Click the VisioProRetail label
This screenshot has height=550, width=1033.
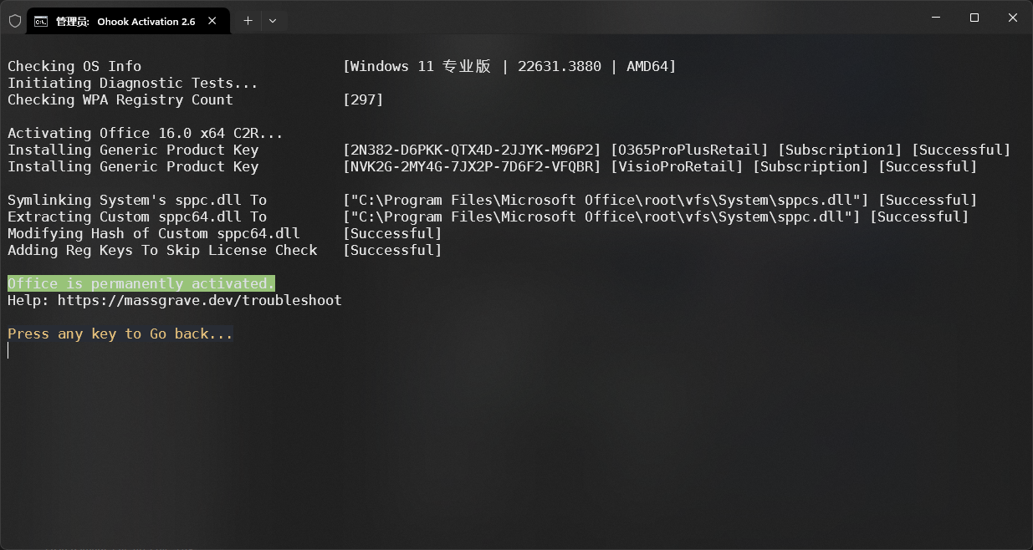(x=677, y=166)
